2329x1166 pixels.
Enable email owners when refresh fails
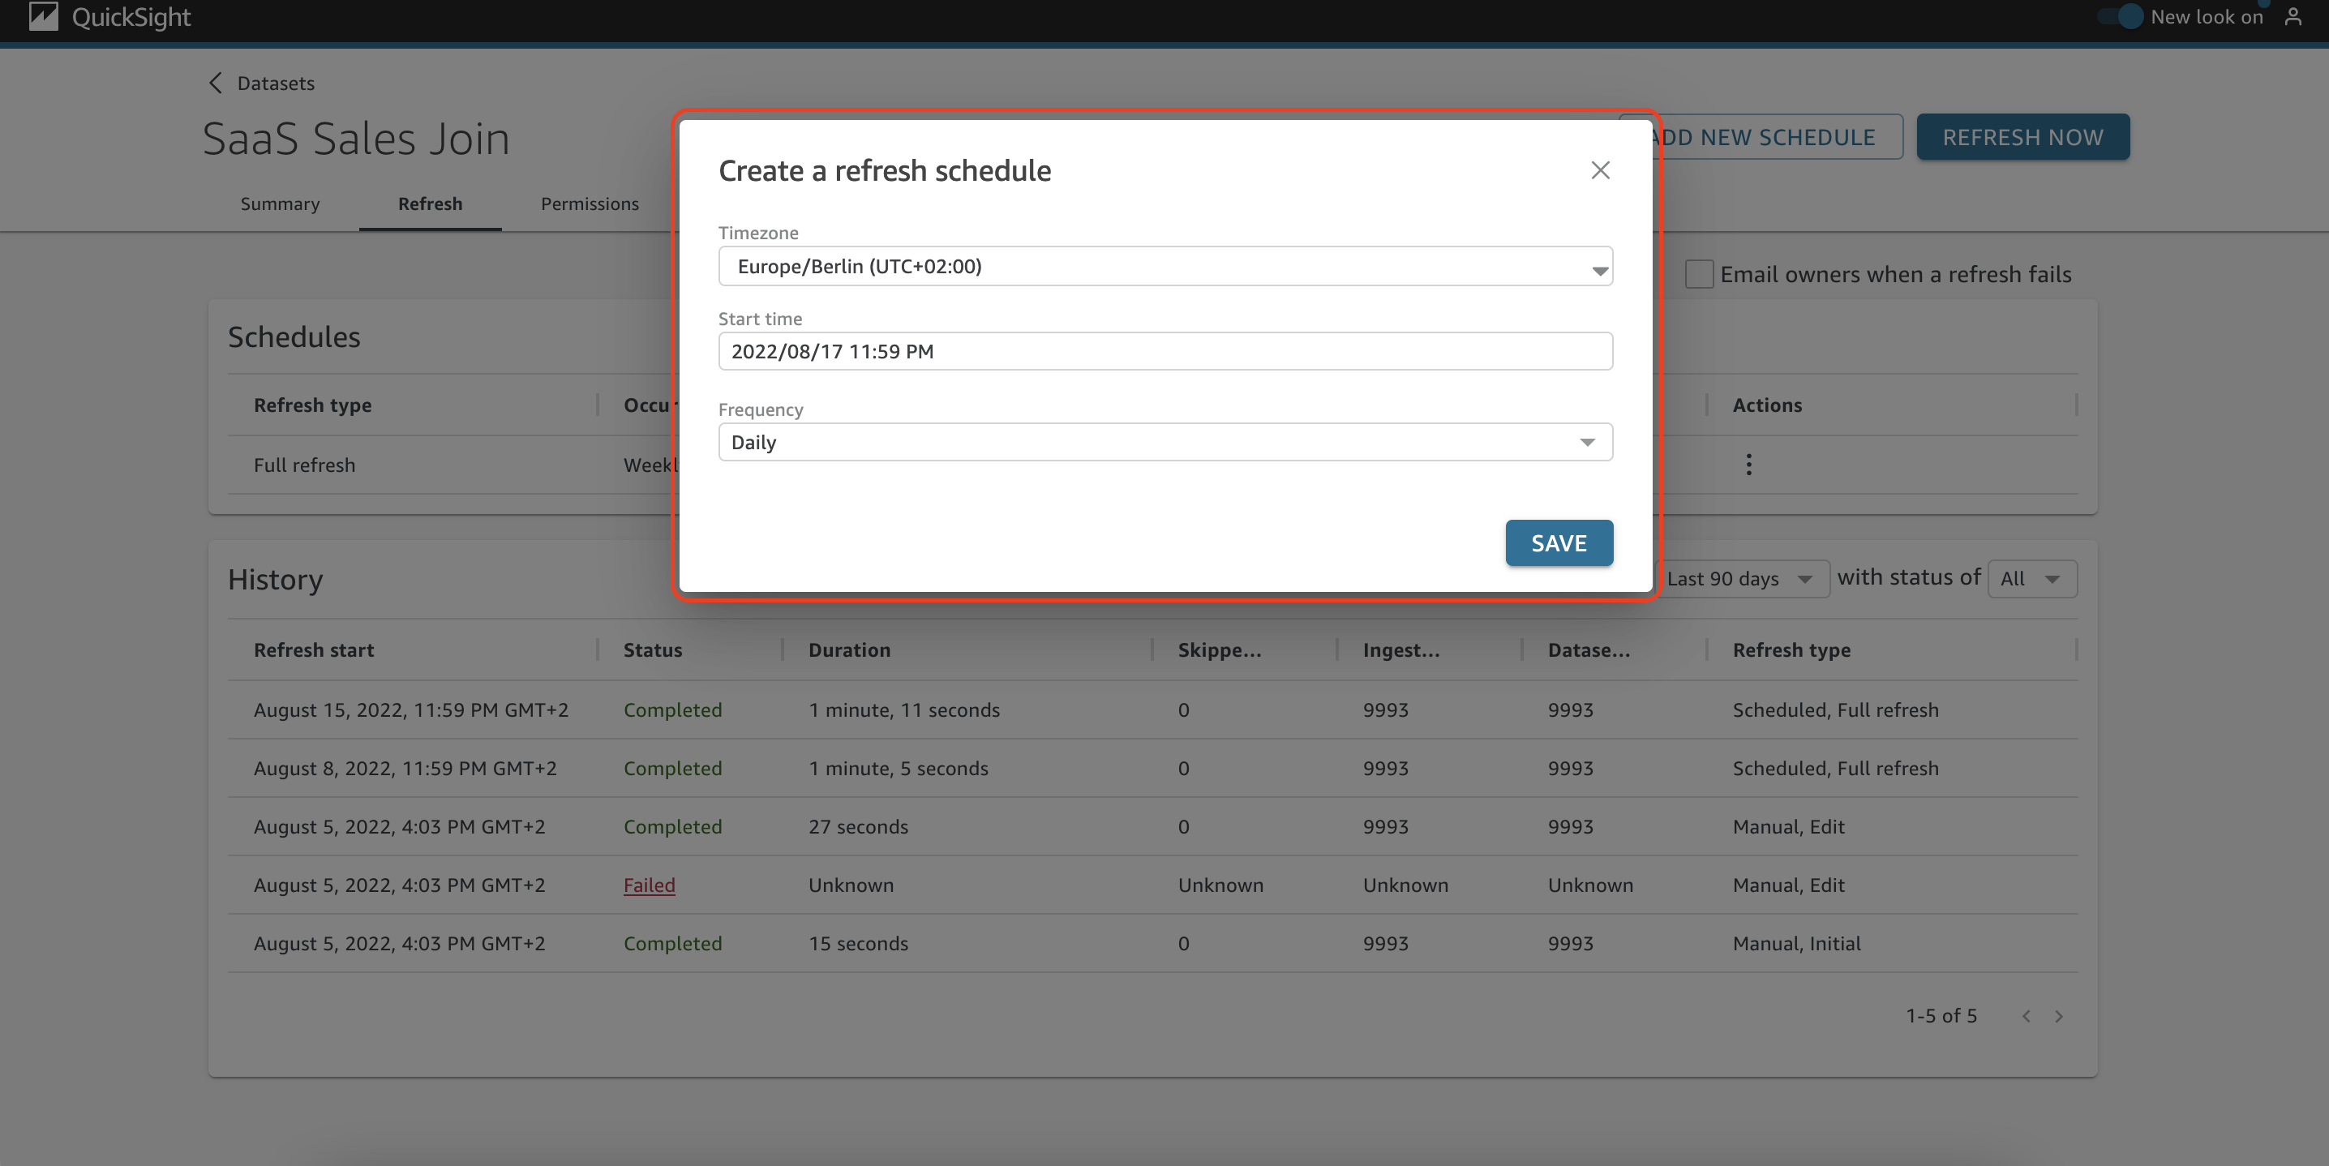point(1699,274)
